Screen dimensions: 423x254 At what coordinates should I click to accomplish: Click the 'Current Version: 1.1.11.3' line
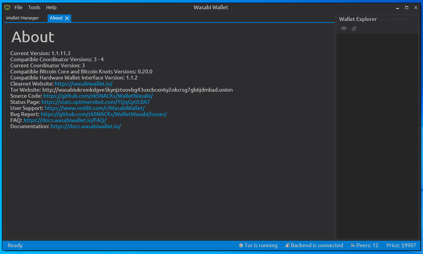click(x=40, y=53)
